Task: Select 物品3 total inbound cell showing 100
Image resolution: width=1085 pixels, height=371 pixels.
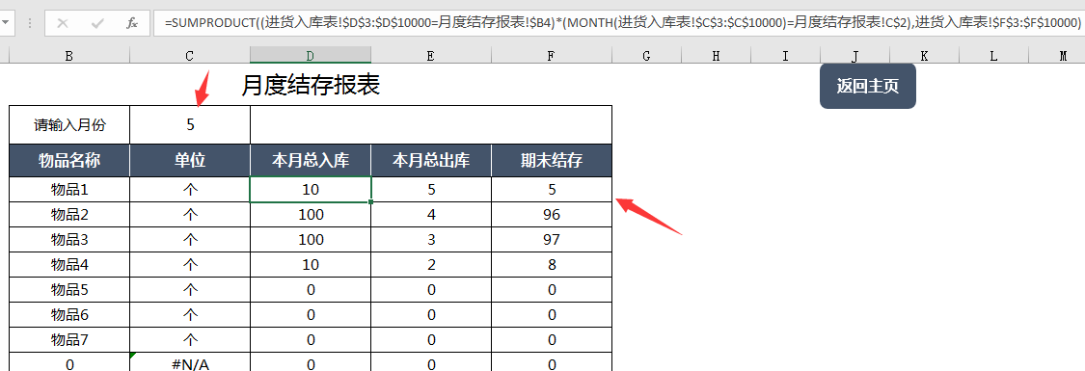Action: point(311,240)
